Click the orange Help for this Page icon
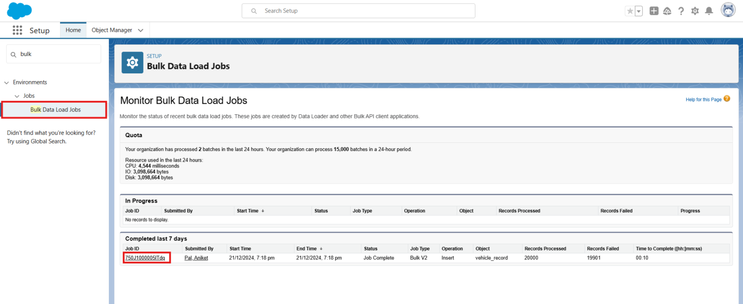743x304 pixels. (x=727, y=98)
